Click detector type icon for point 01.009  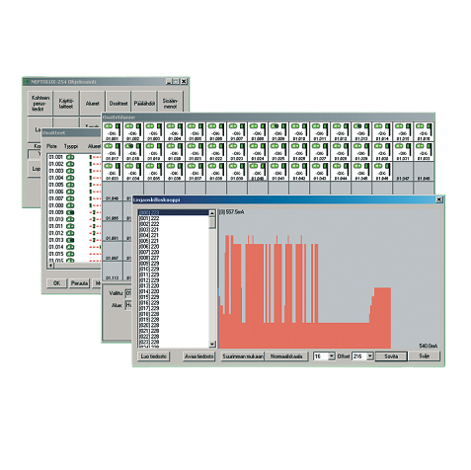coord(70,212)
